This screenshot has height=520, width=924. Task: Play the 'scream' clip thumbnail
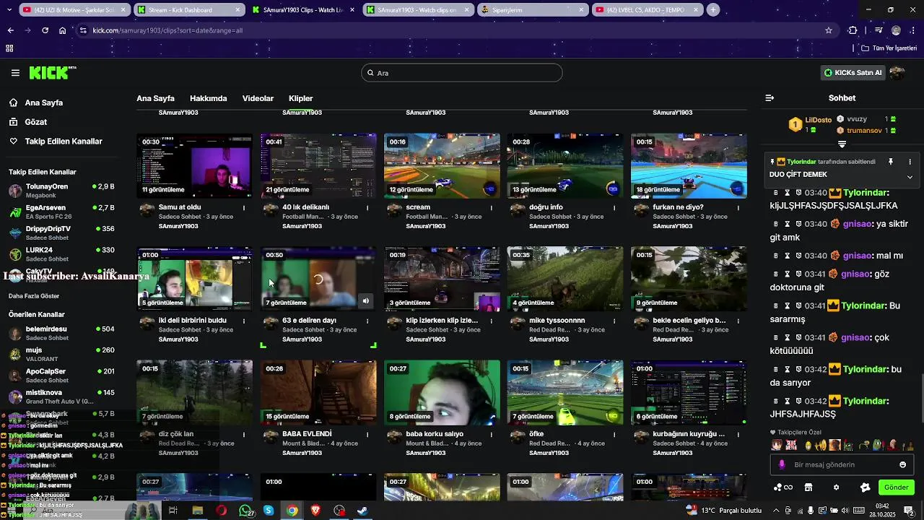[442, 165]
